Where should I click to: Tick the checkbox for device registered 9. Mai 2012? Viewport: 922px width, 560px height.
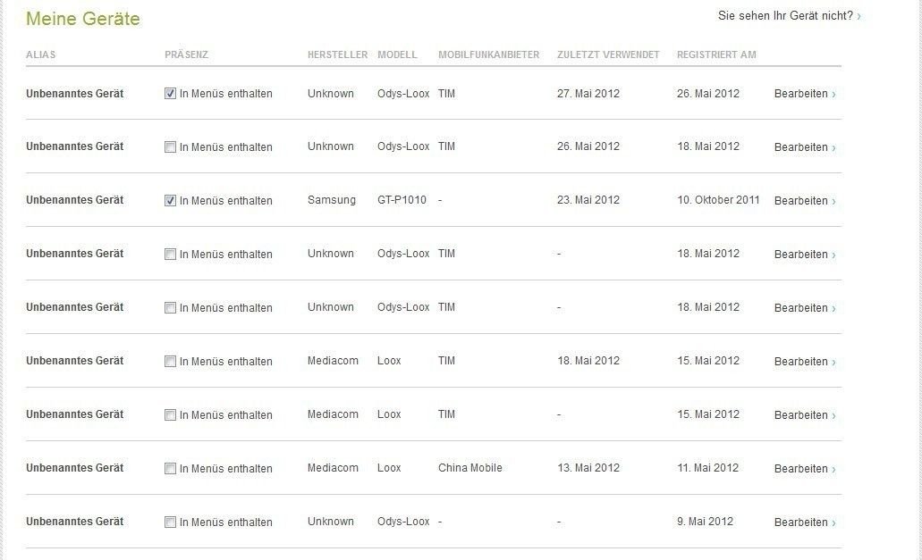click(x=170, y=522)
